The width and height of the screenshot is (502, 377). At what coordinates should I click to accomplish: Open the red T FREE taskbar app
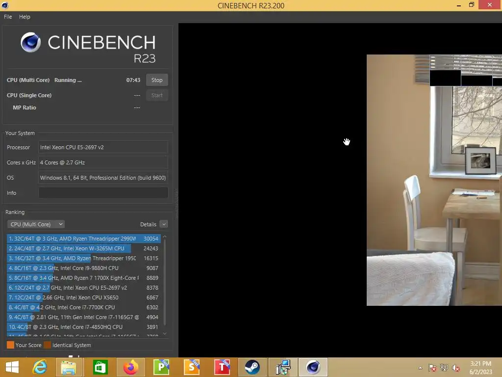point(222,367)
